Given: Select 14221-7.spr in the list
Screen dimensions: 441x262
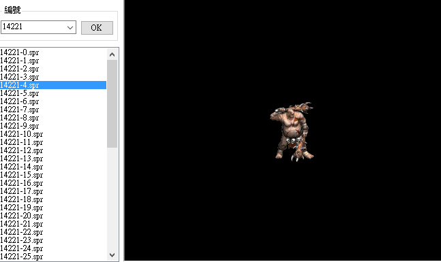Looking at the screenshot, I should (x=53, y=110).
